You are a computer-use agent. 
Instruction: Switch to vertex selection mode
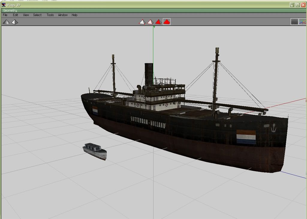click(142, 22)
